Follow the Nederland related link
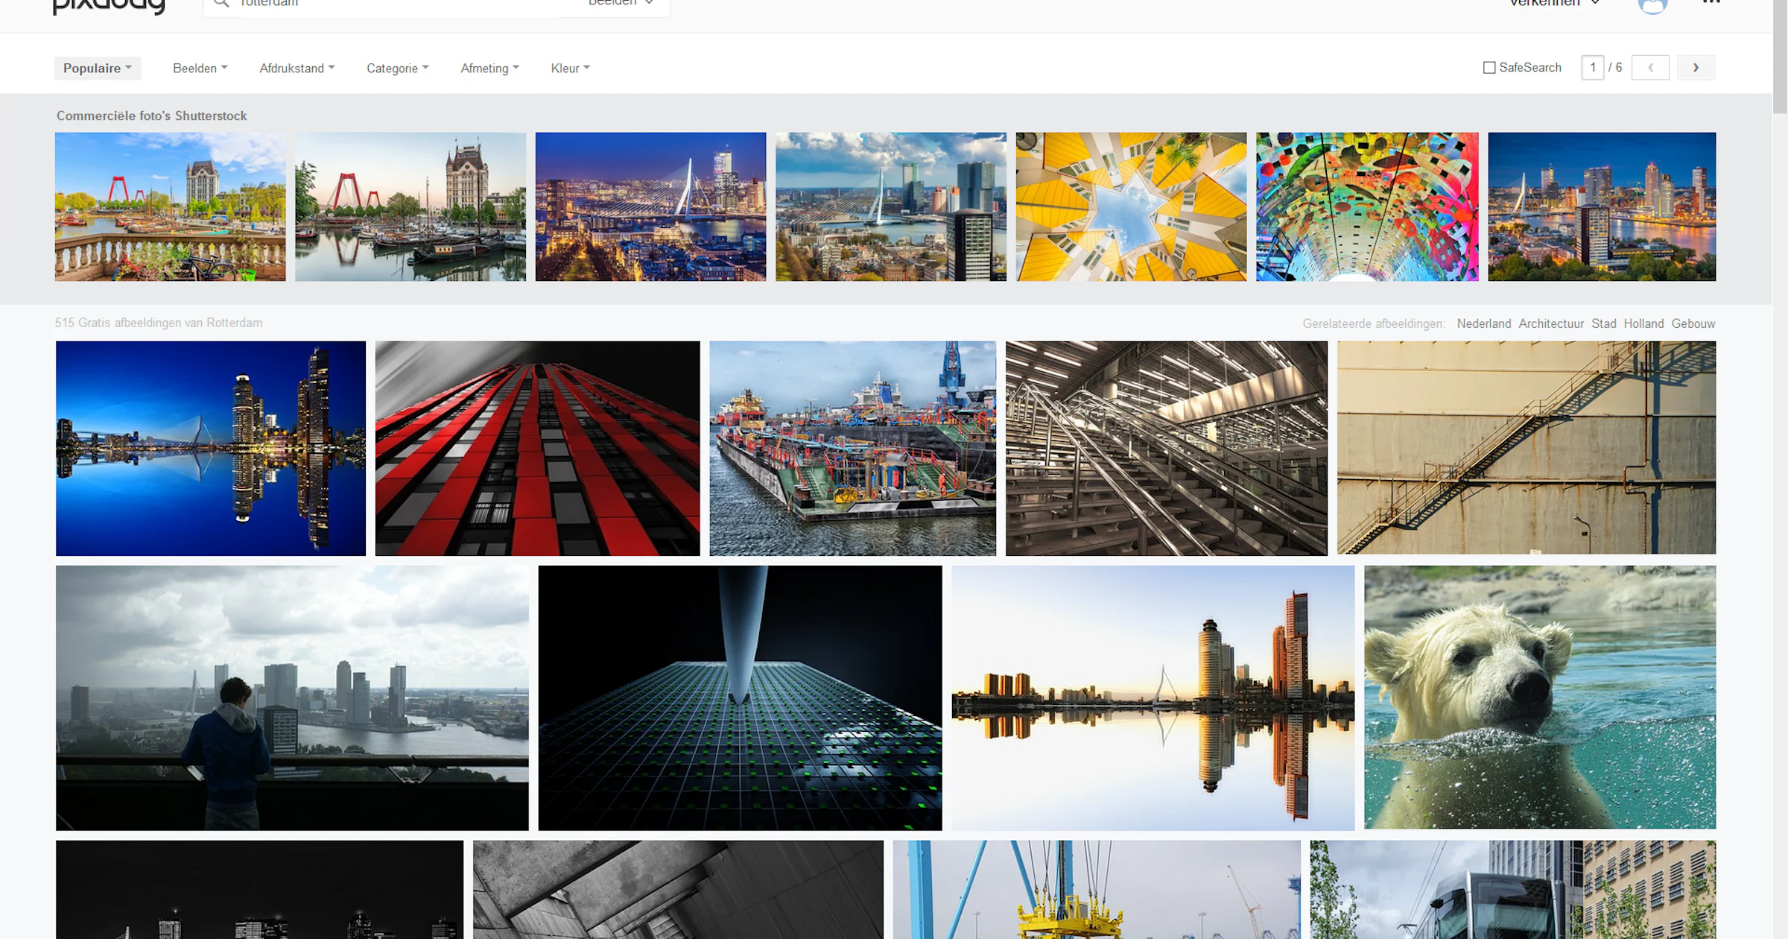Image resolution: width=1788 pixels, height=939 pixels. point(1484,323)
